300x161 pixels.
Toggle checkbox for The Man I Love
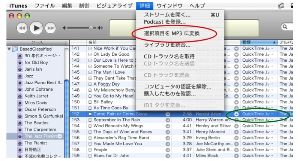coord(90,72)
